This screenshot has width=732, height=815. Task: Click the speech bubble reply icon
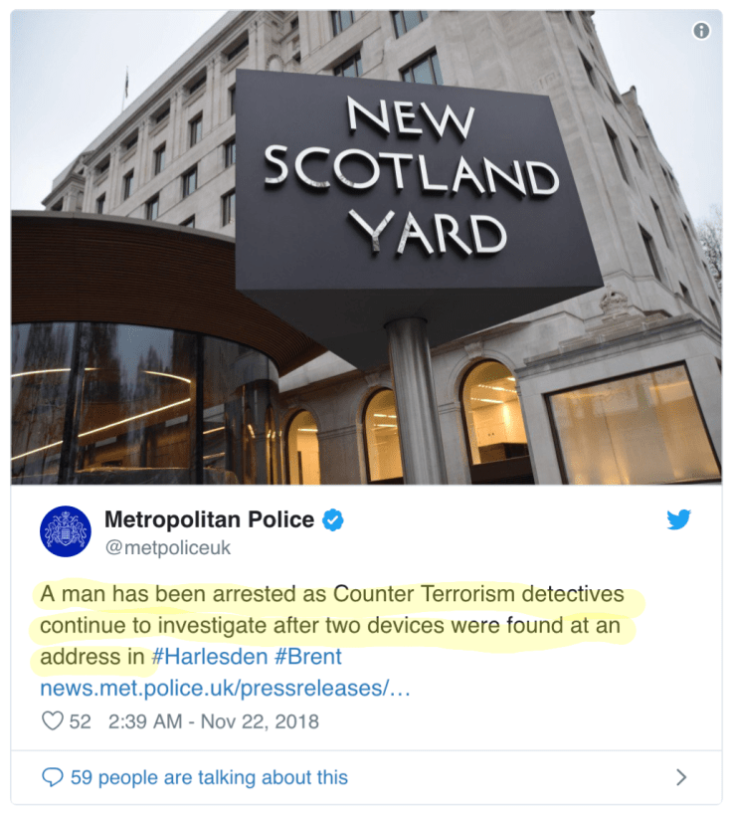coord(52,777)
